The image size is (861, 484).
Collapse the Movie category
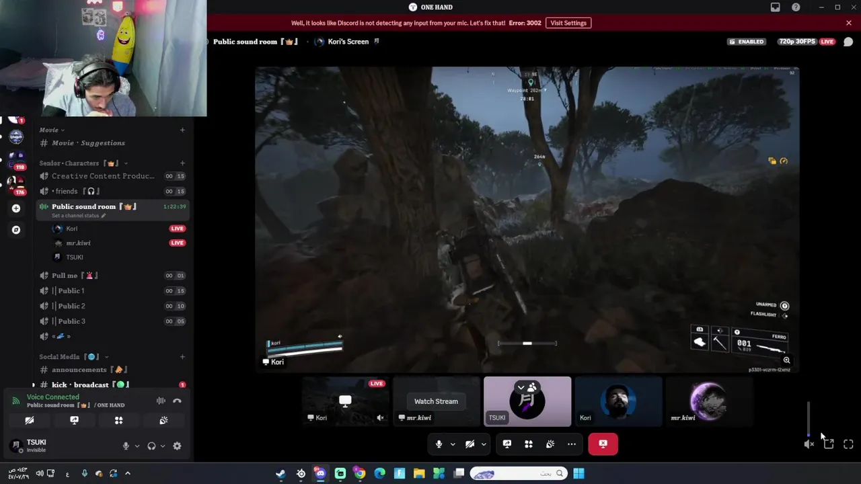click(52, 130)
